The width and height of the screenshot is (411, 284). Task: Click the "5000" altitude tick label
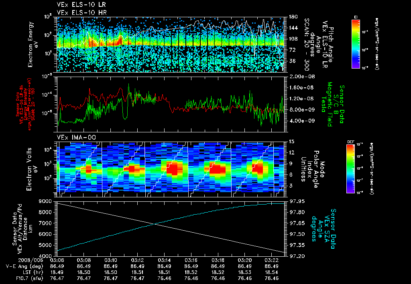[46, 245]
